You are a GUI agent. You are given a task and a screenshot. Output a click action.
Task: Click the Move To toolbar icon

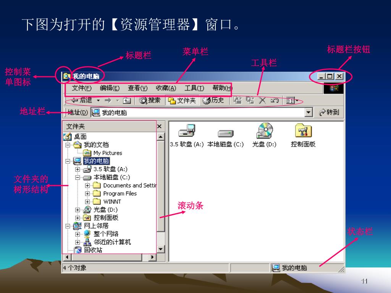click(x=238, y=100)
